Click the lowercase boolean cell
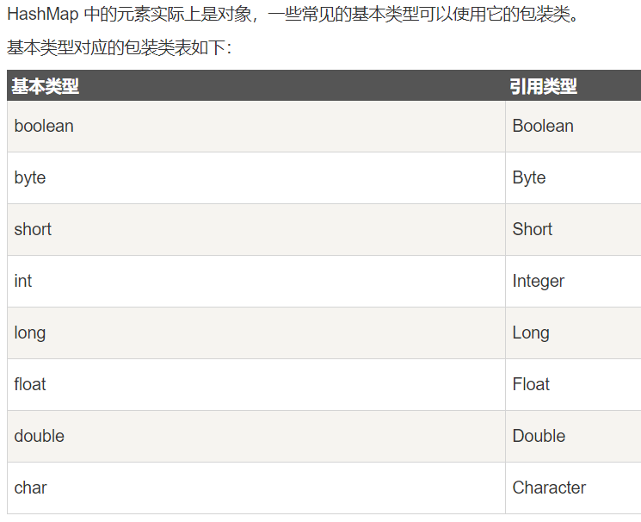 click(44, 126)
